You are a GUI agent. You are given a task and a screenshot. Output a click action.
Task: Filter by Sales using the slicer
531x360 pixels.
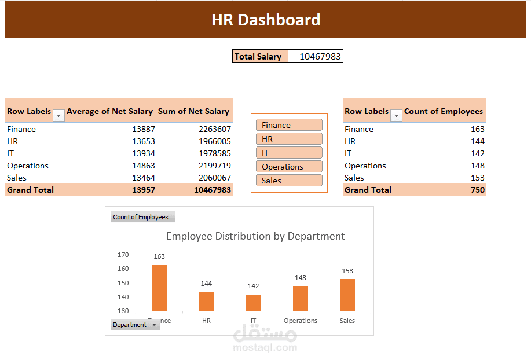coord(288,180)
